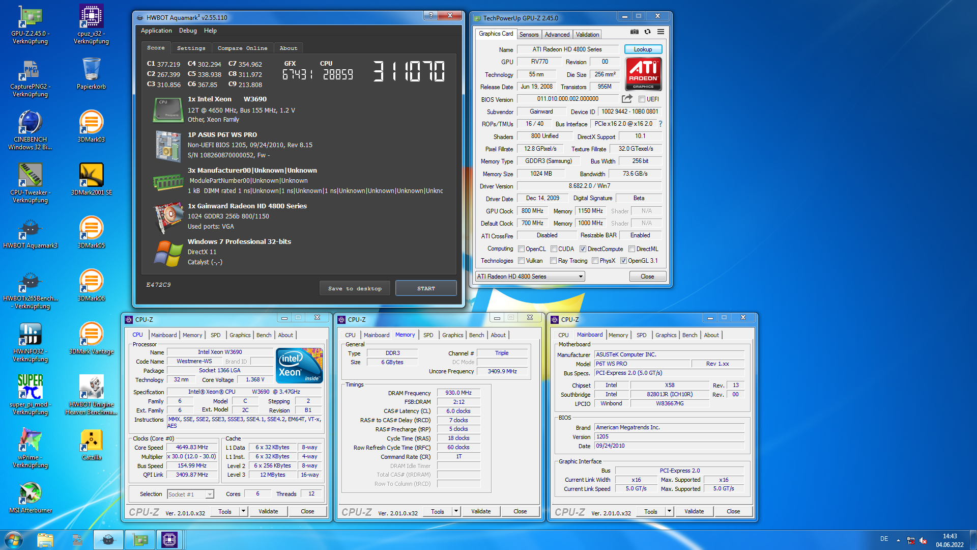Toggle PhysX checkbox in GPU-Z
Viewport: 977px width, 550px height.
[x=595, y=261]
